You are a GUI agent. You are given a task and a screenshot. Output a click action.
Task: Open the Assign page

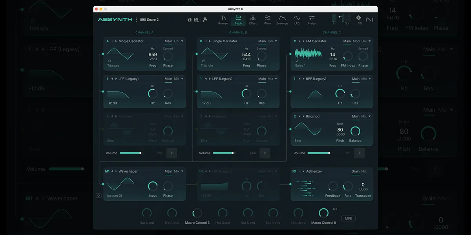311,20
